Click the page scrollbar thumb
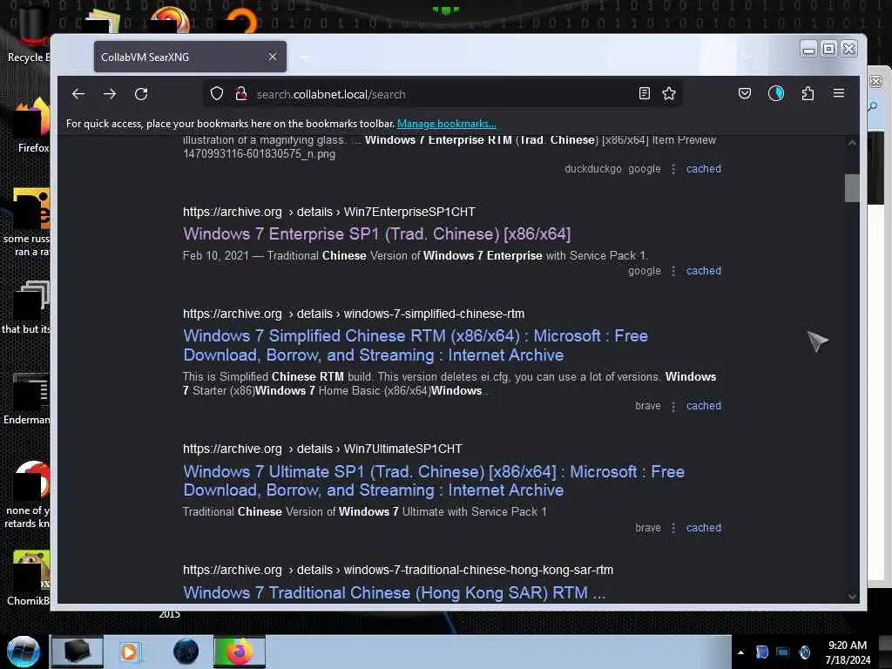This screenshot has width=892, height=669. 852,188
